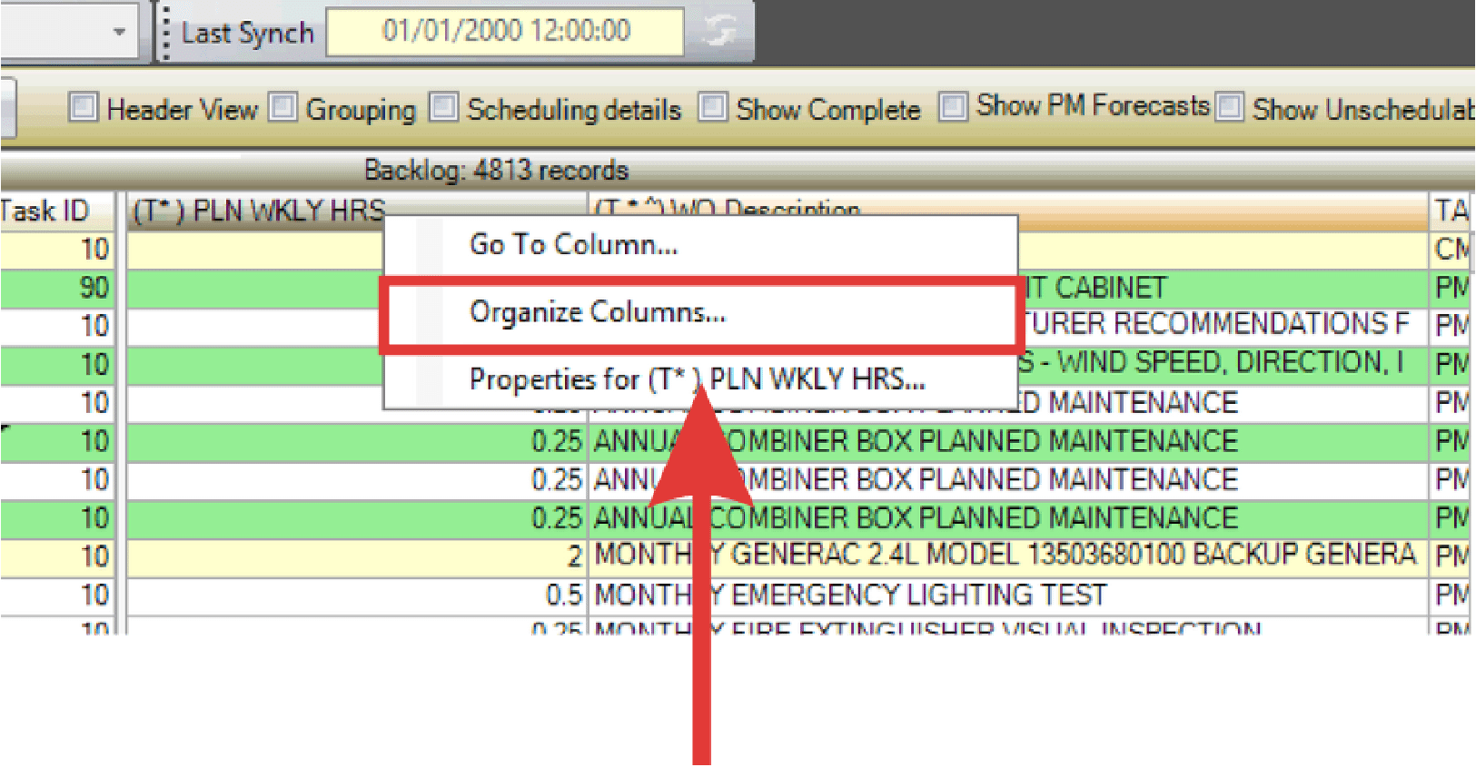Choose Go To Column... from context menu

(x=573, y=244)
